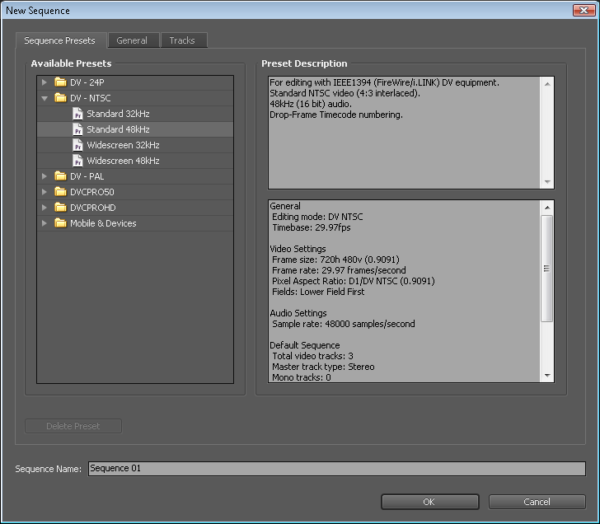600x524 pixels.
Task: Click 'Frame rate: 29.97 frames/second' line
Action: [x=339, y=270]
